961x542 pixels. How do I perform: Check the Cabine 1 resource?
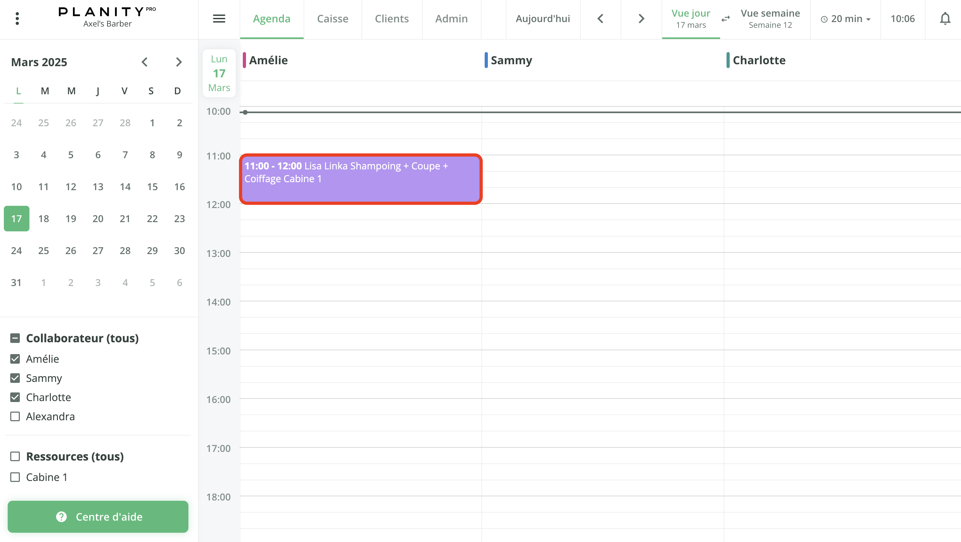point(15,477)
